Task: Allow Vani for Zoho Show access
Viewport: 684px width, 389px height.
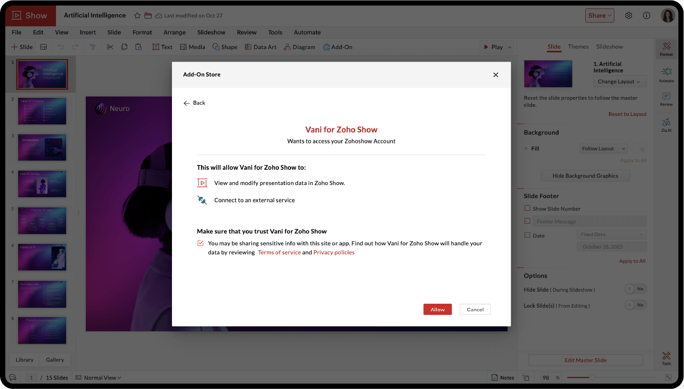Action: [x=437, y=309]
